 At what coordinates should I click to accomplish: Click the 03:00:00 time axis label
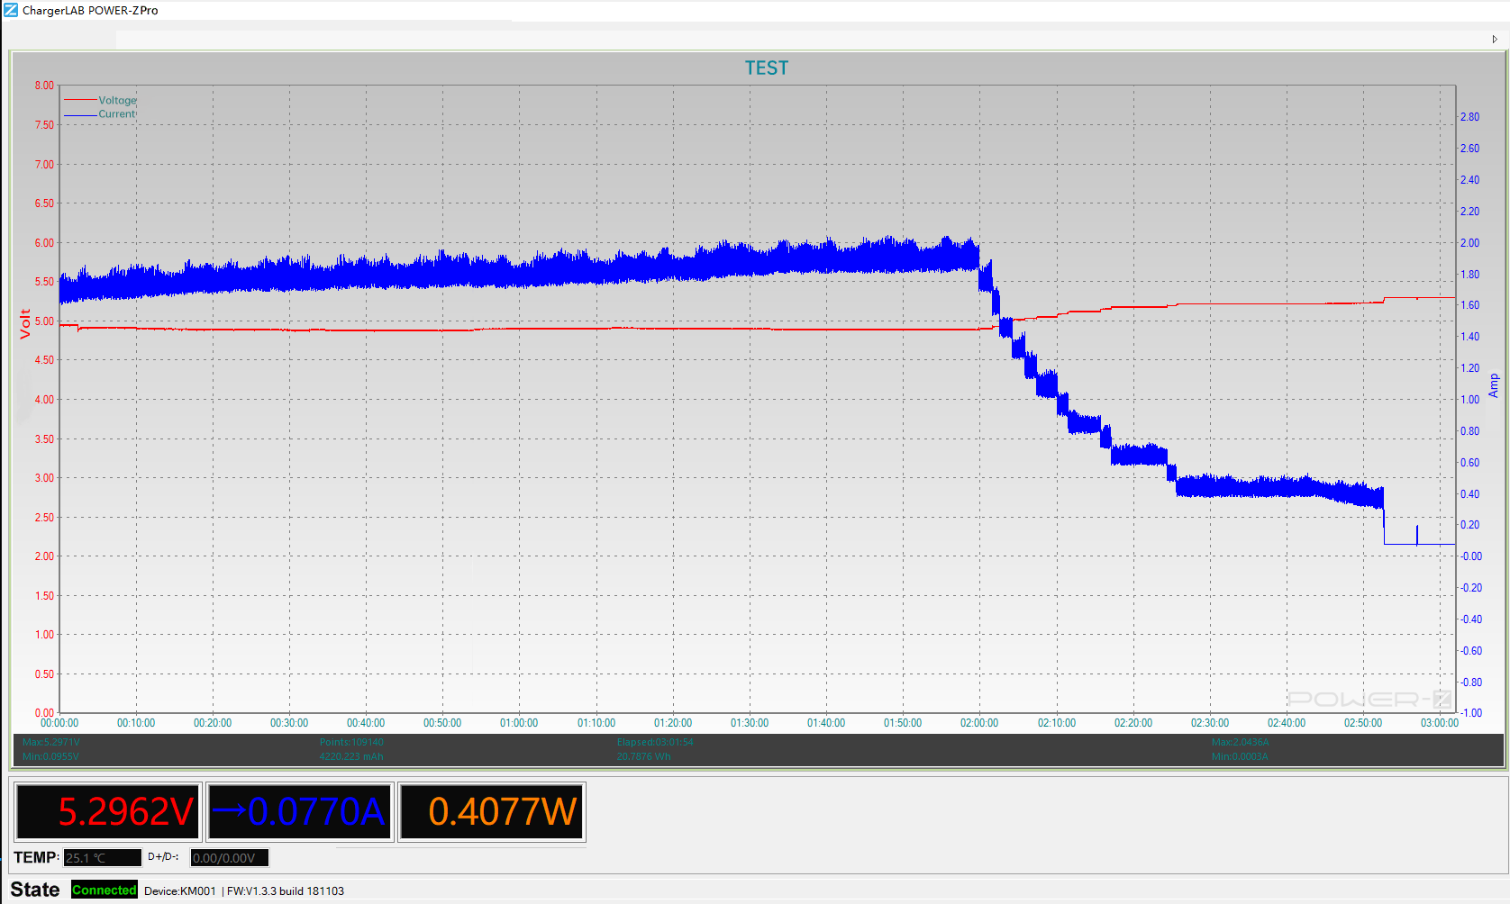pyautogui.click(x=1440, y=723)
